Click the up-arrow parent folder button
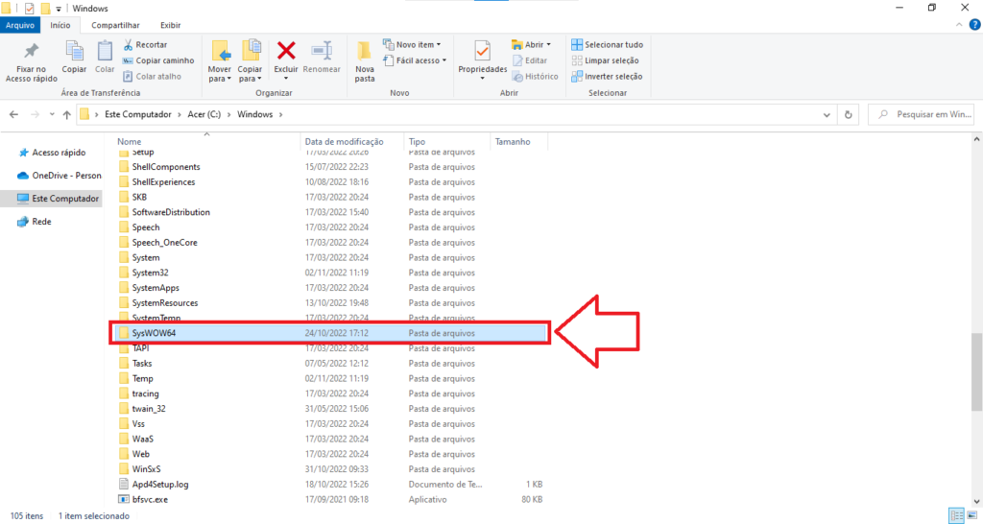Image resolution: width=983 pixels, height=524 pixels. click(66, 114)
